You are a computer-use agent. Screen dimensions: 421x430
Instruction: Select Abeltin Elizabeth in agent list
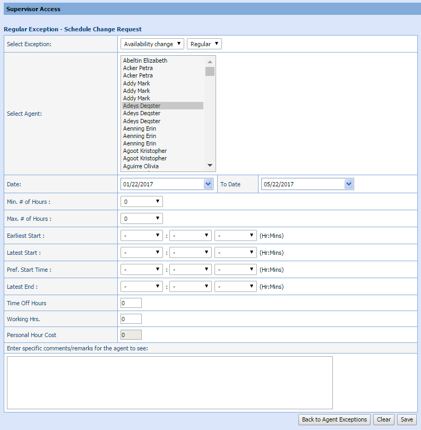(x=145, y=61)
